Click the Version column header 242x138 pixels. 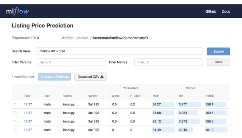(93, 96)
